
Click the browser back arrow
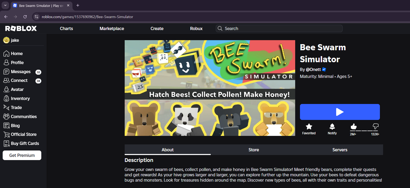click(6, 17)
